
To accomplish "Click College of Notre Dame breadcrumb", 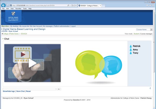I will click(x=11, y=34).
